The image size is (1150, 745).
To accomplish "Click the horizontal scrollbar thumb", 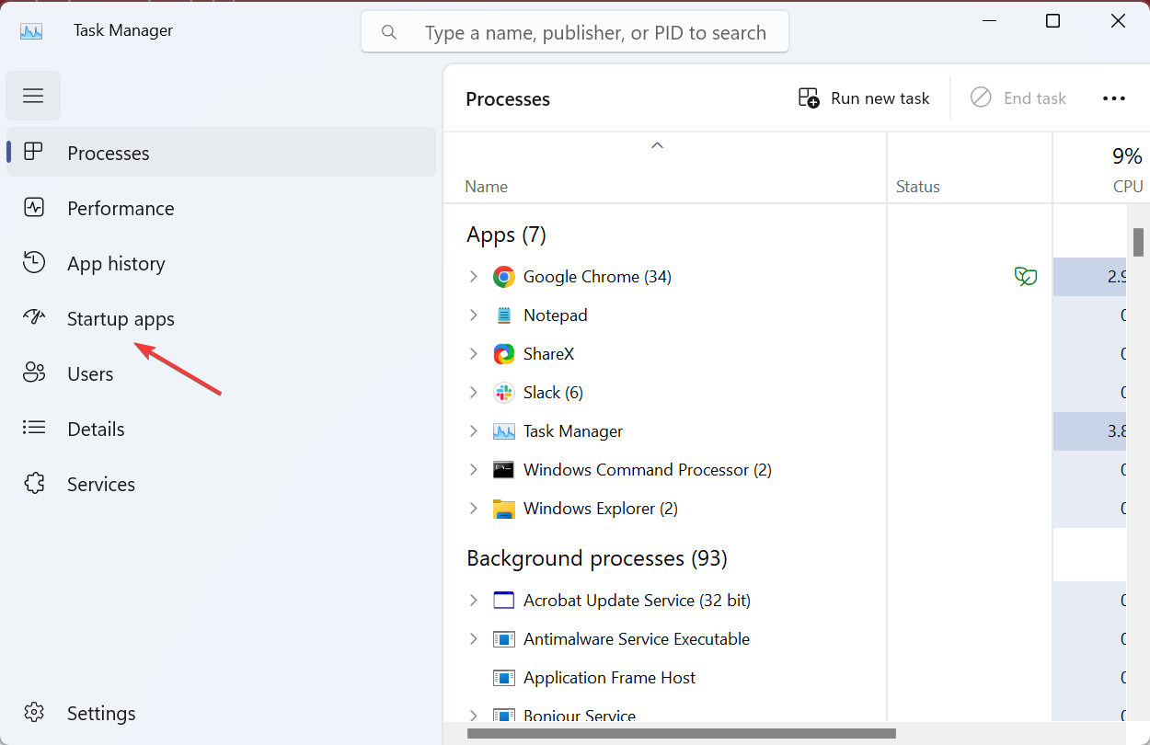I will 682,734.
